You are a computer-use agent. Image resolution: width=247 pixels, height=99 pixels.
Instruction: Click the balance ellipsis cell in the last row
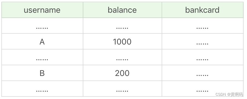tap(122, 89)
